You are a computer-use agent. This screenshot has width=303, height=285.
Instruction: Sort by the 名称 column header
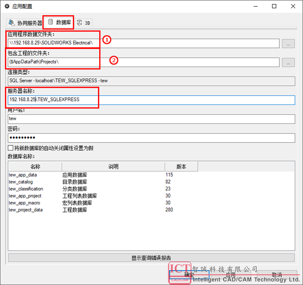[35, 167]
